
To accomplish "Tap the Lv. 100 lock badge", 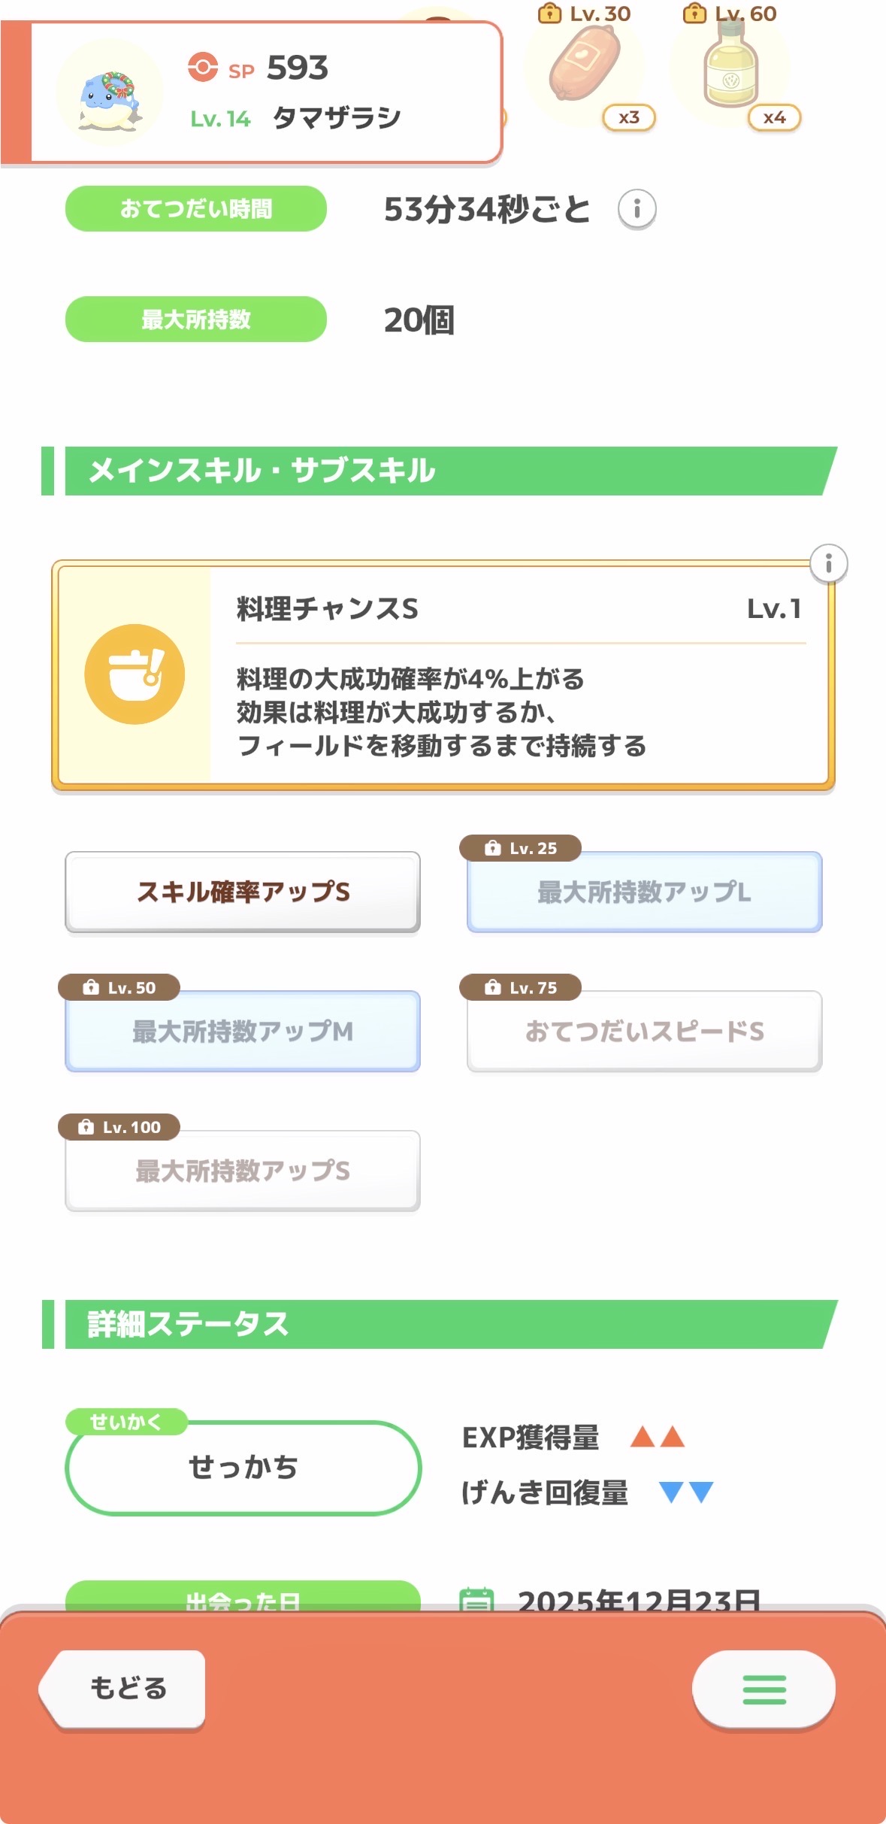I will coord(119,1127).
